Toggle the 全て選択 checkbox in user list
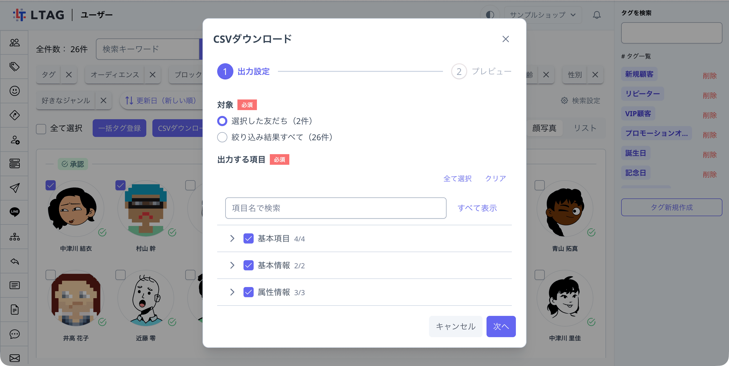This screenshot has width=729, height=366. (x=41, y=129)
